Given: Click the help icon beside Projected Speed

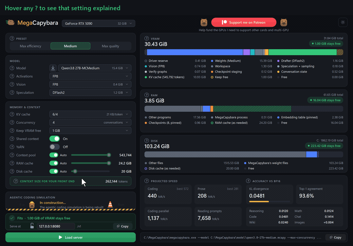Looking at the screenshot, I should click(x=147, y=181).
